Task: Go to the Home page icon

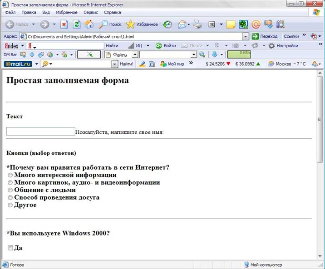Action: pos(89,24)
